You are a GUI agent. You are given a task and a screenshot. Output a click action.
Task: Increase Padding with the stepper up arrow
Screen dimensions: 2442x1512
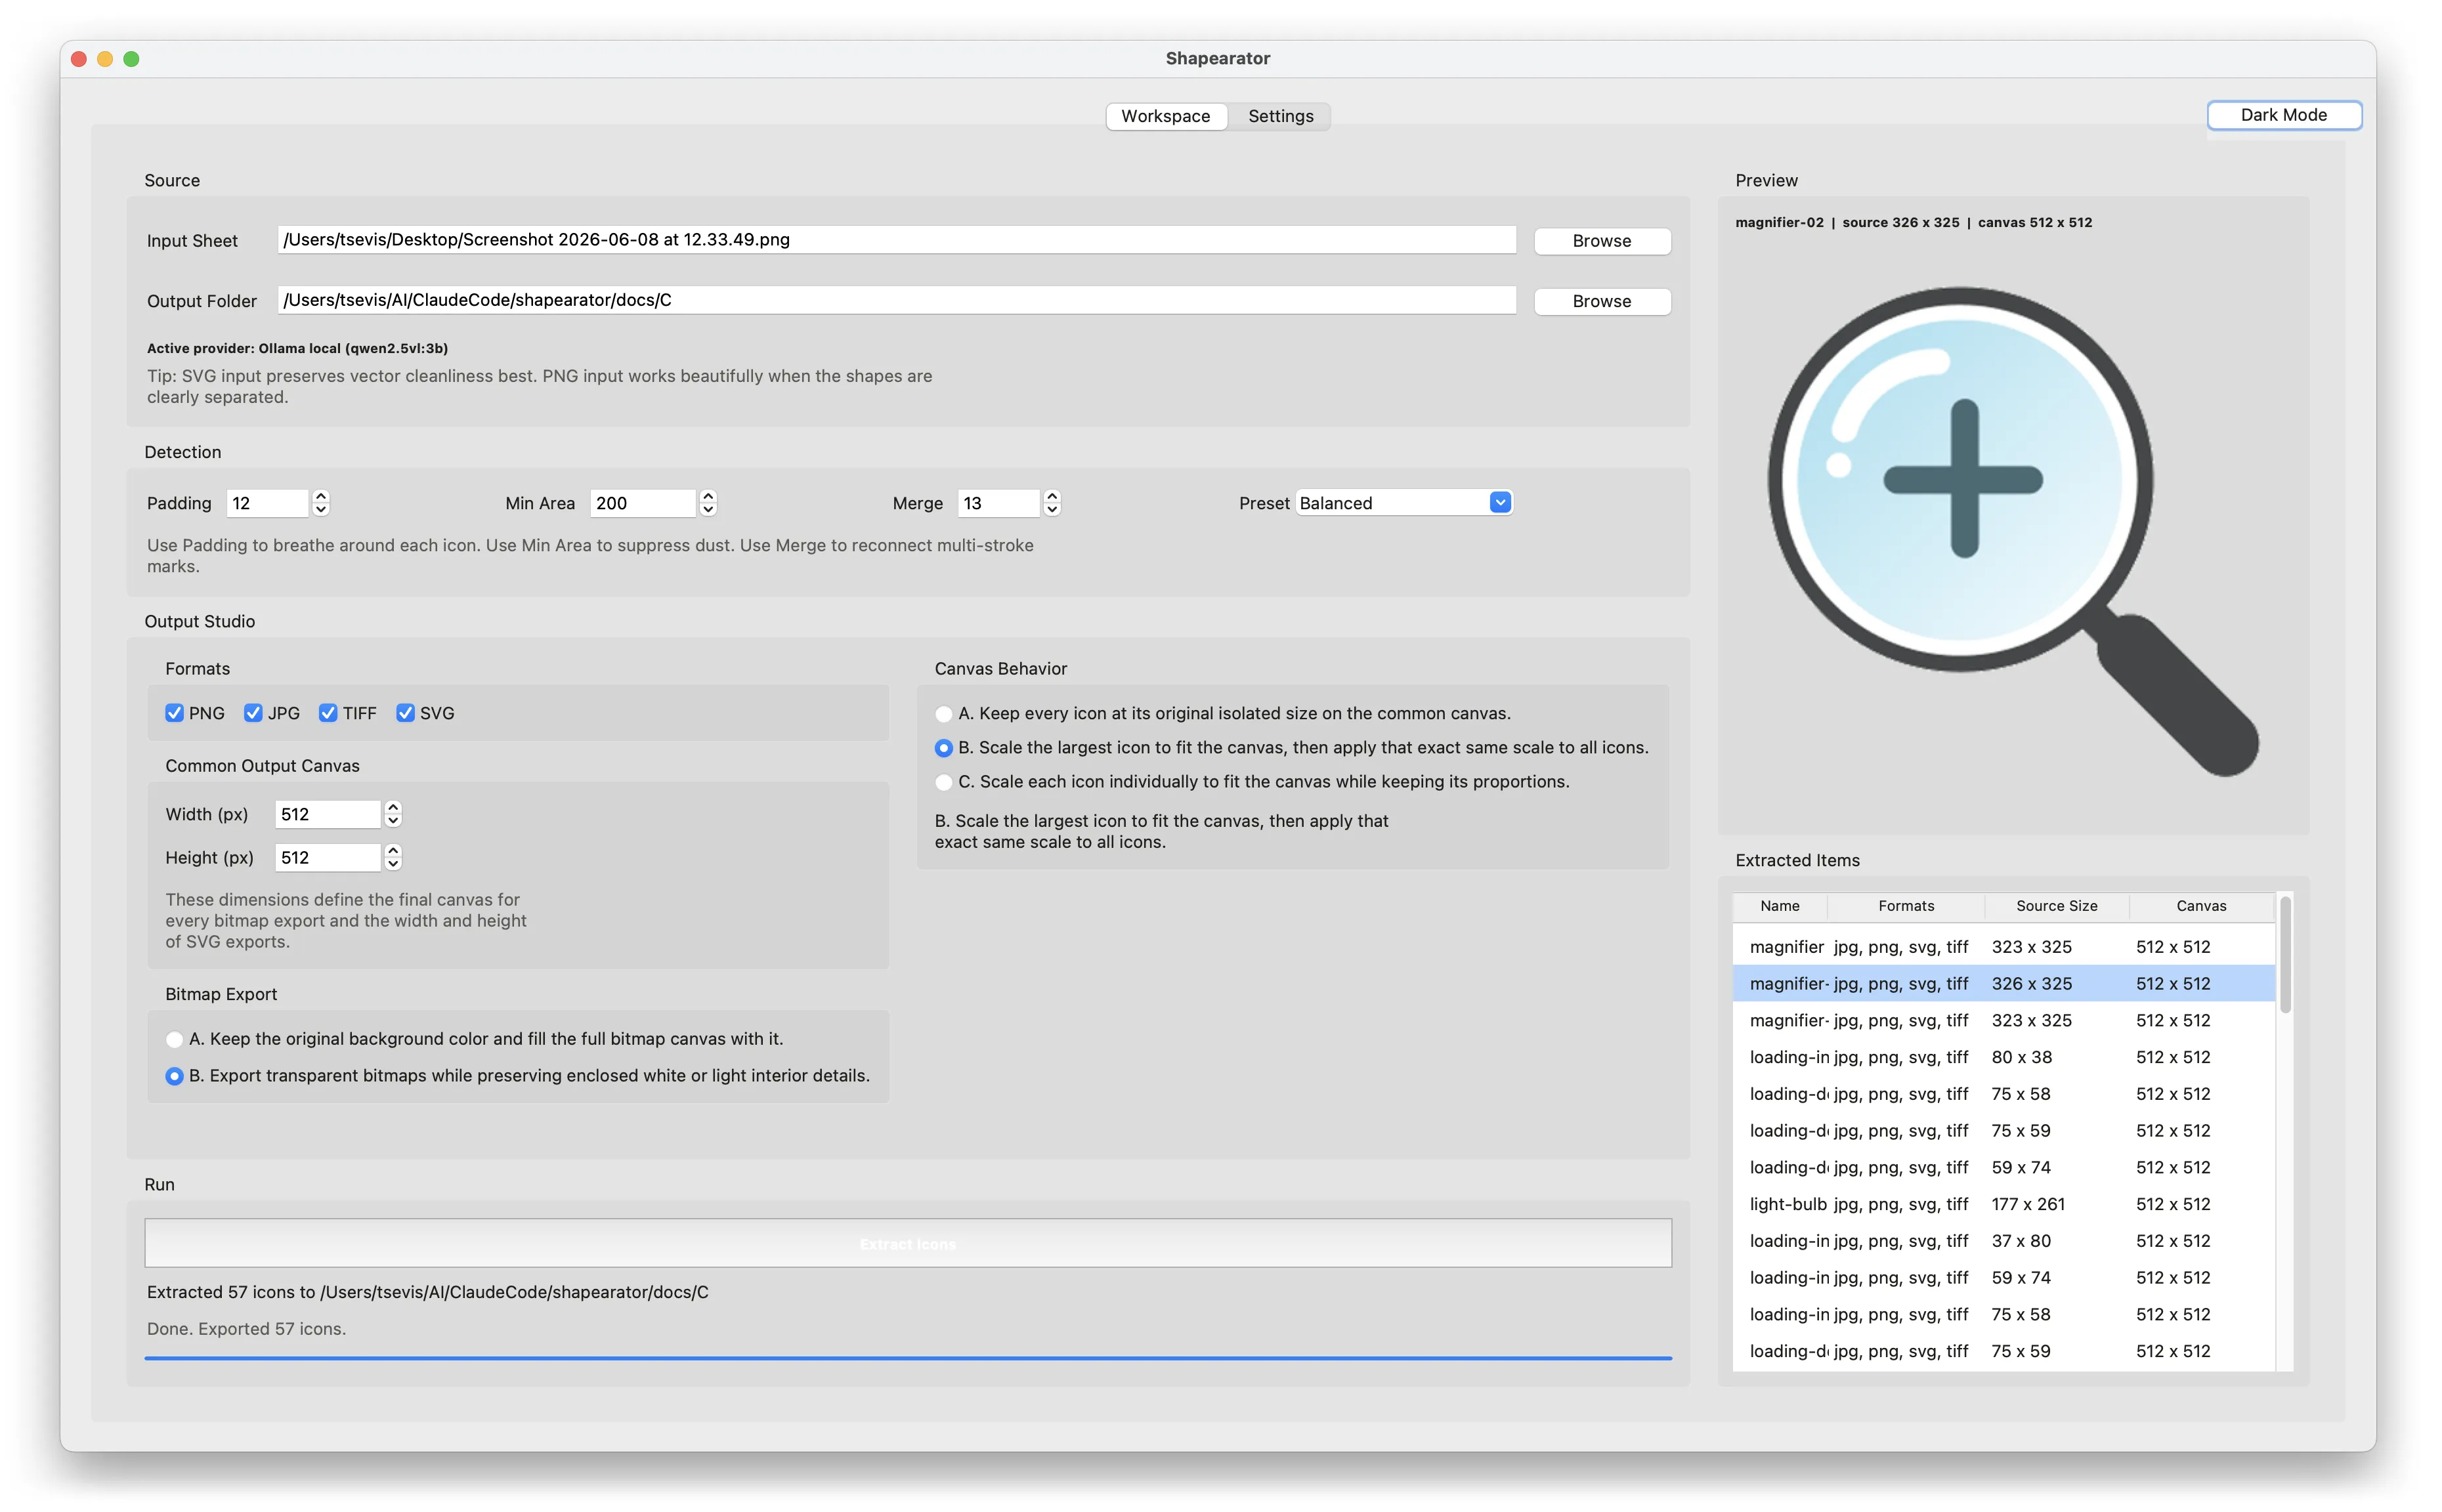(x=321, y=496)
